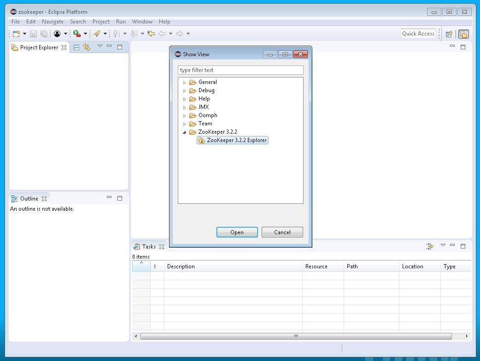The height and width of the screenshot is (361, 480).
Task: Select ZooKeeper 3.2.2 Explorer view item
Action: (236, 140)
